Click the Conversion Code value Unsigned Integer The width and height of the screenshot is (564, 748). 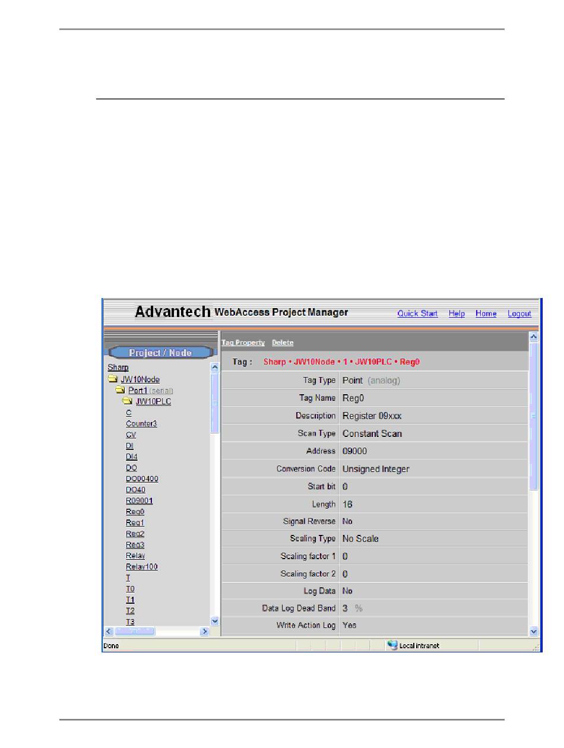point(376,469)
